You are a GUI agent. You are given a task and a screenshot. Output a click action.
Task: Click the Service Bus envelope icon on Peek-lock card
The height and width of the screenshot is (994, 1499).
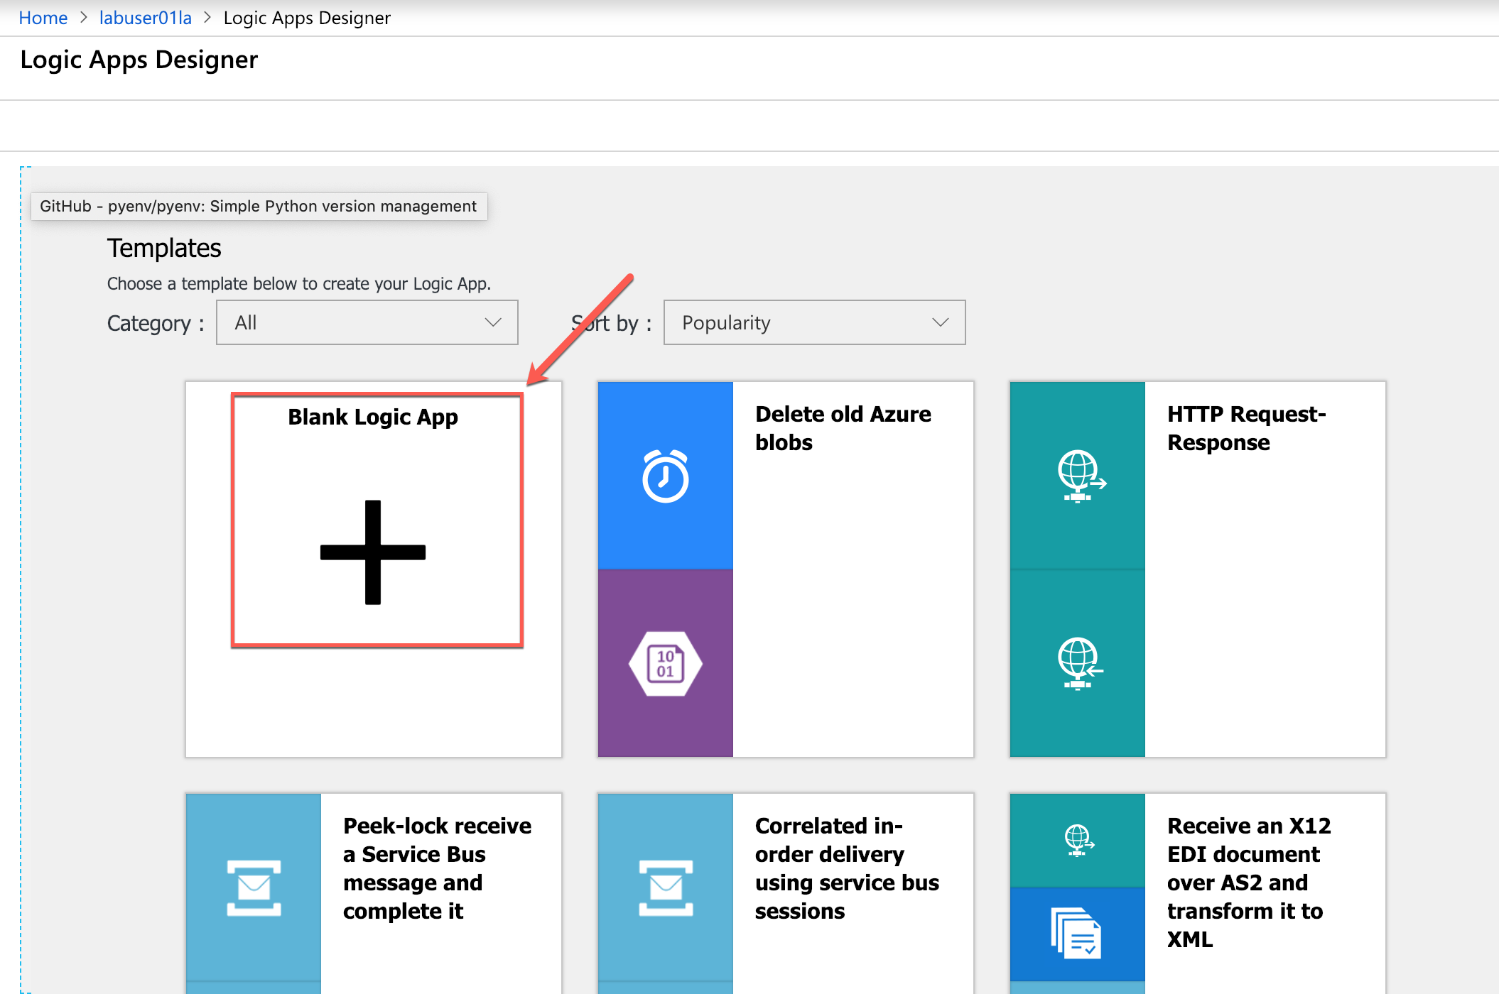pos(254,887)
